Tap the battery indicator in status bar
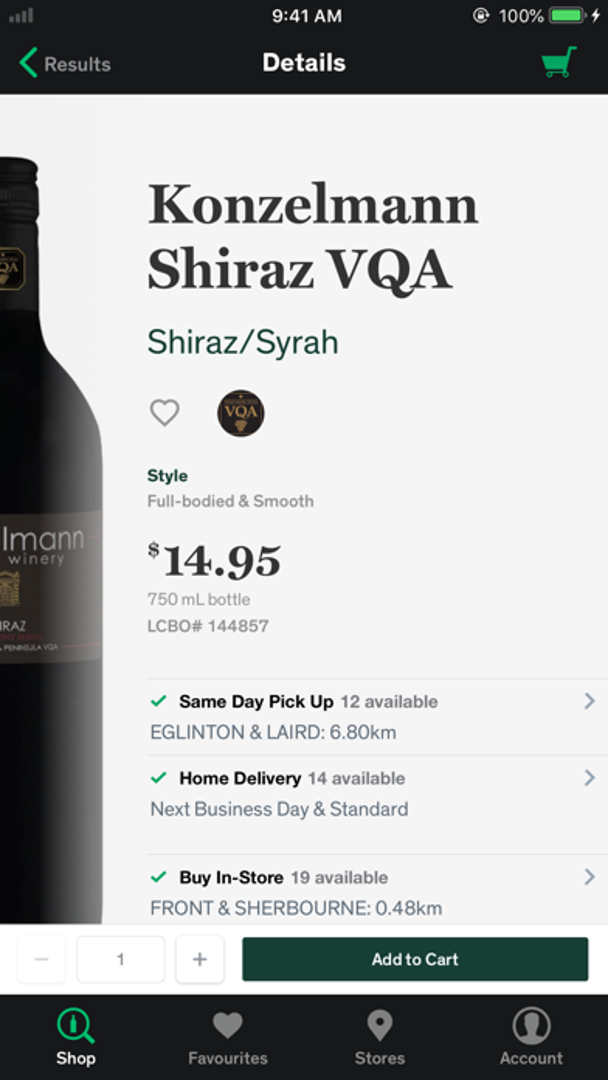The image size is (608, 1080). click(567, 16)
